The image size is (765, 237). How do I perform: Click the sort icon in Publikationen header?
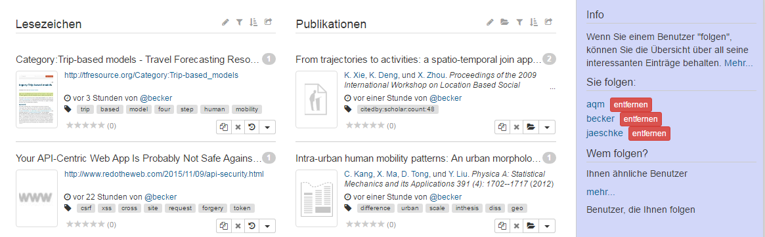click(535, 22)
